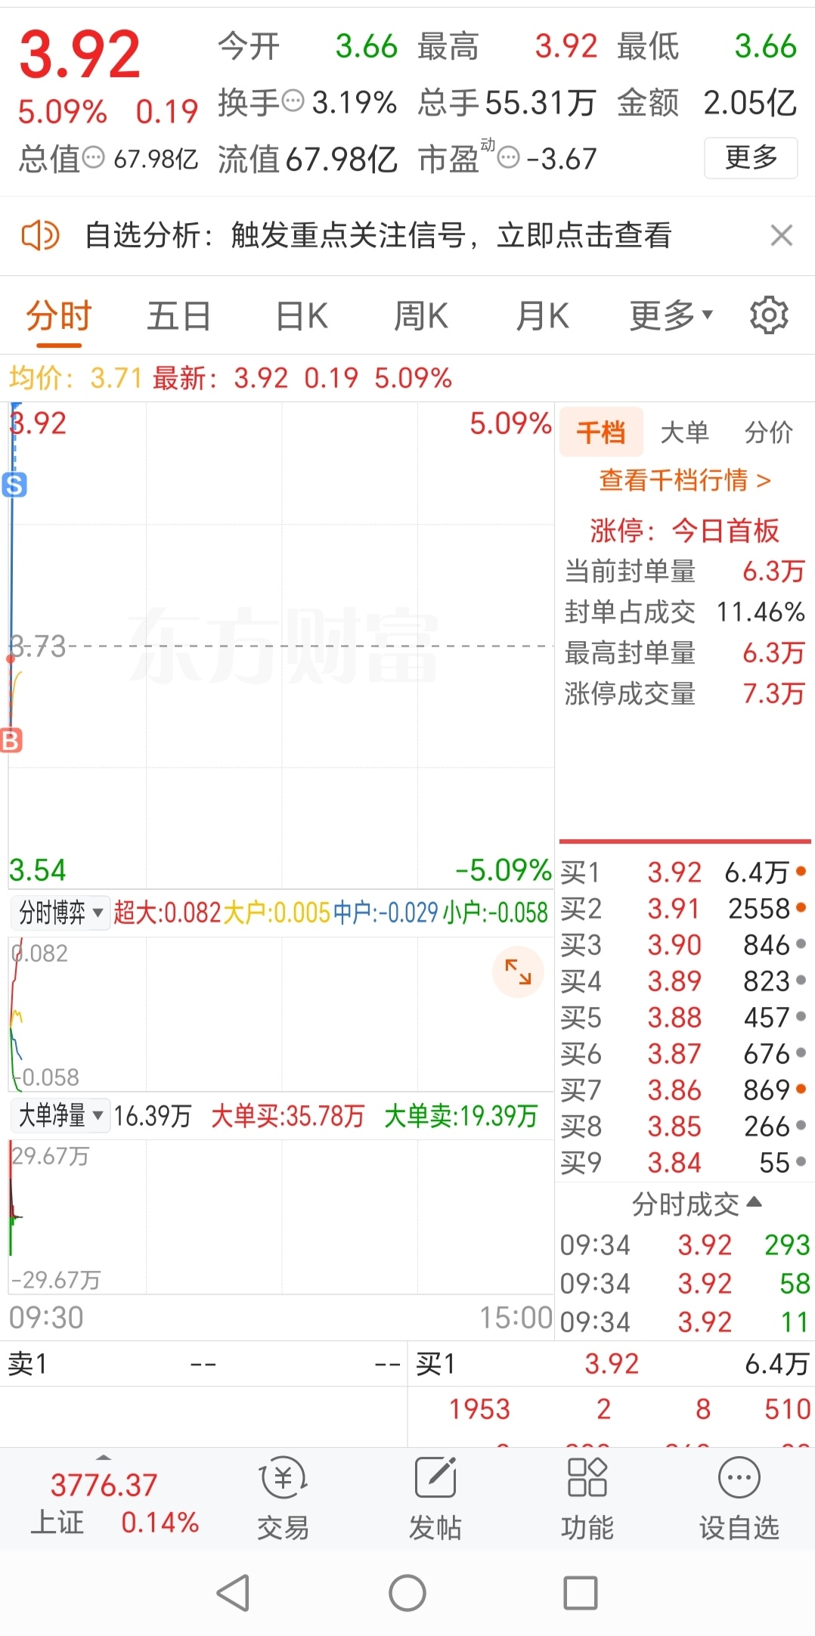Image resolution: width=815 pixels, height=1636 pixels.
Task: Open 大单净量 indicator dropdown
Action: [x=60, y=1115]
